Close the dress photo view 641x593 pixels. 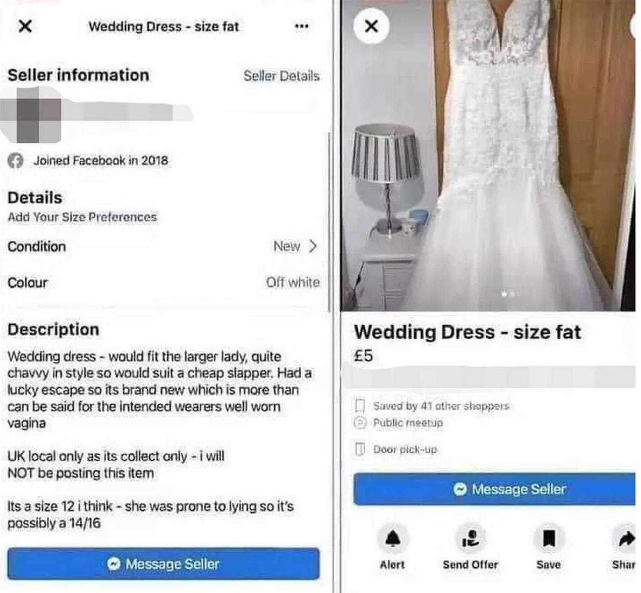[371, 26]
